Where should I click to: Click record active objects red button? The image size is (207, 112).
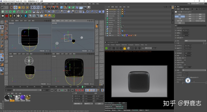click(x=76, y=90)
